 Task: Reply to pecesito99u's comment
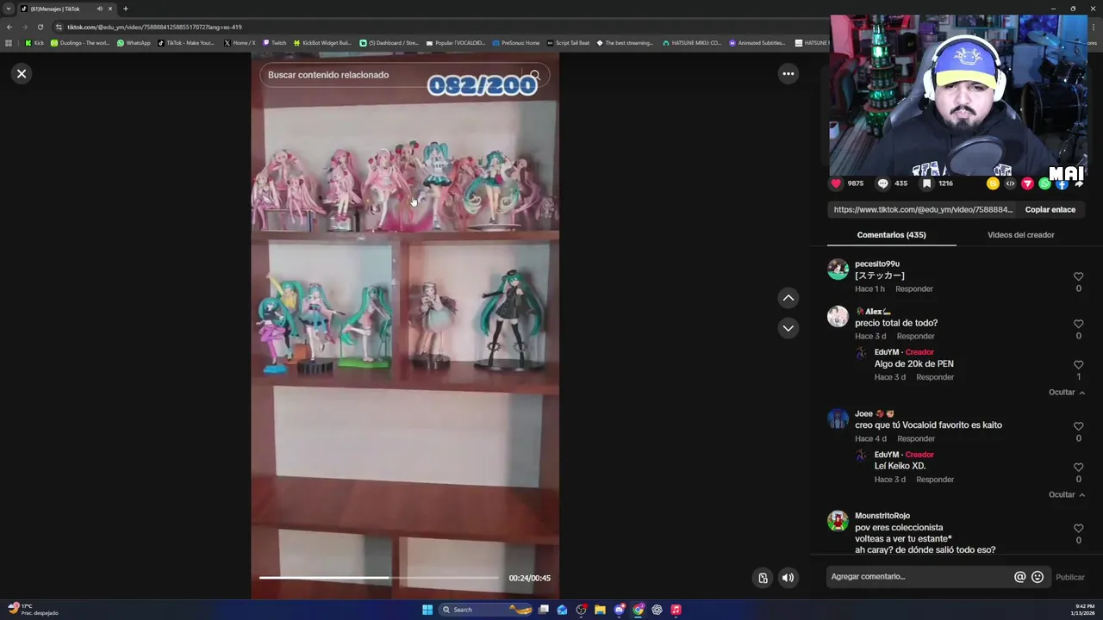(913, 289)
